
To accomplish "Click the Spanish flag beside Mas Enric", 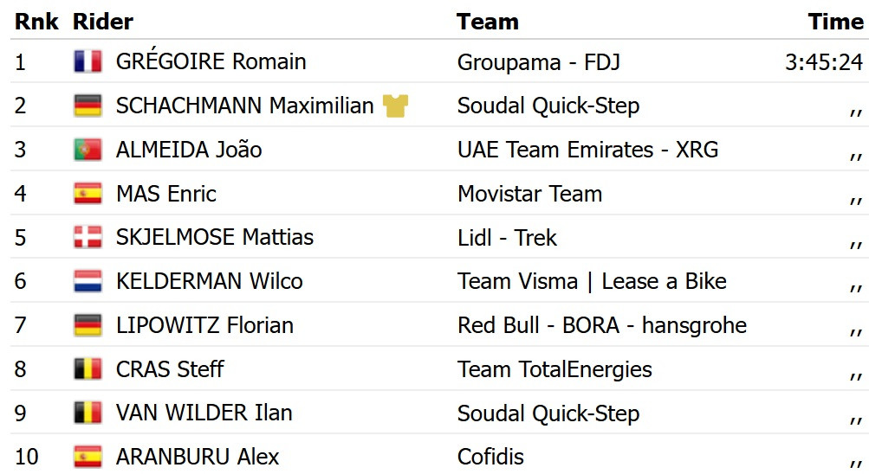I will pyautogui.click(x=88, y=194).
